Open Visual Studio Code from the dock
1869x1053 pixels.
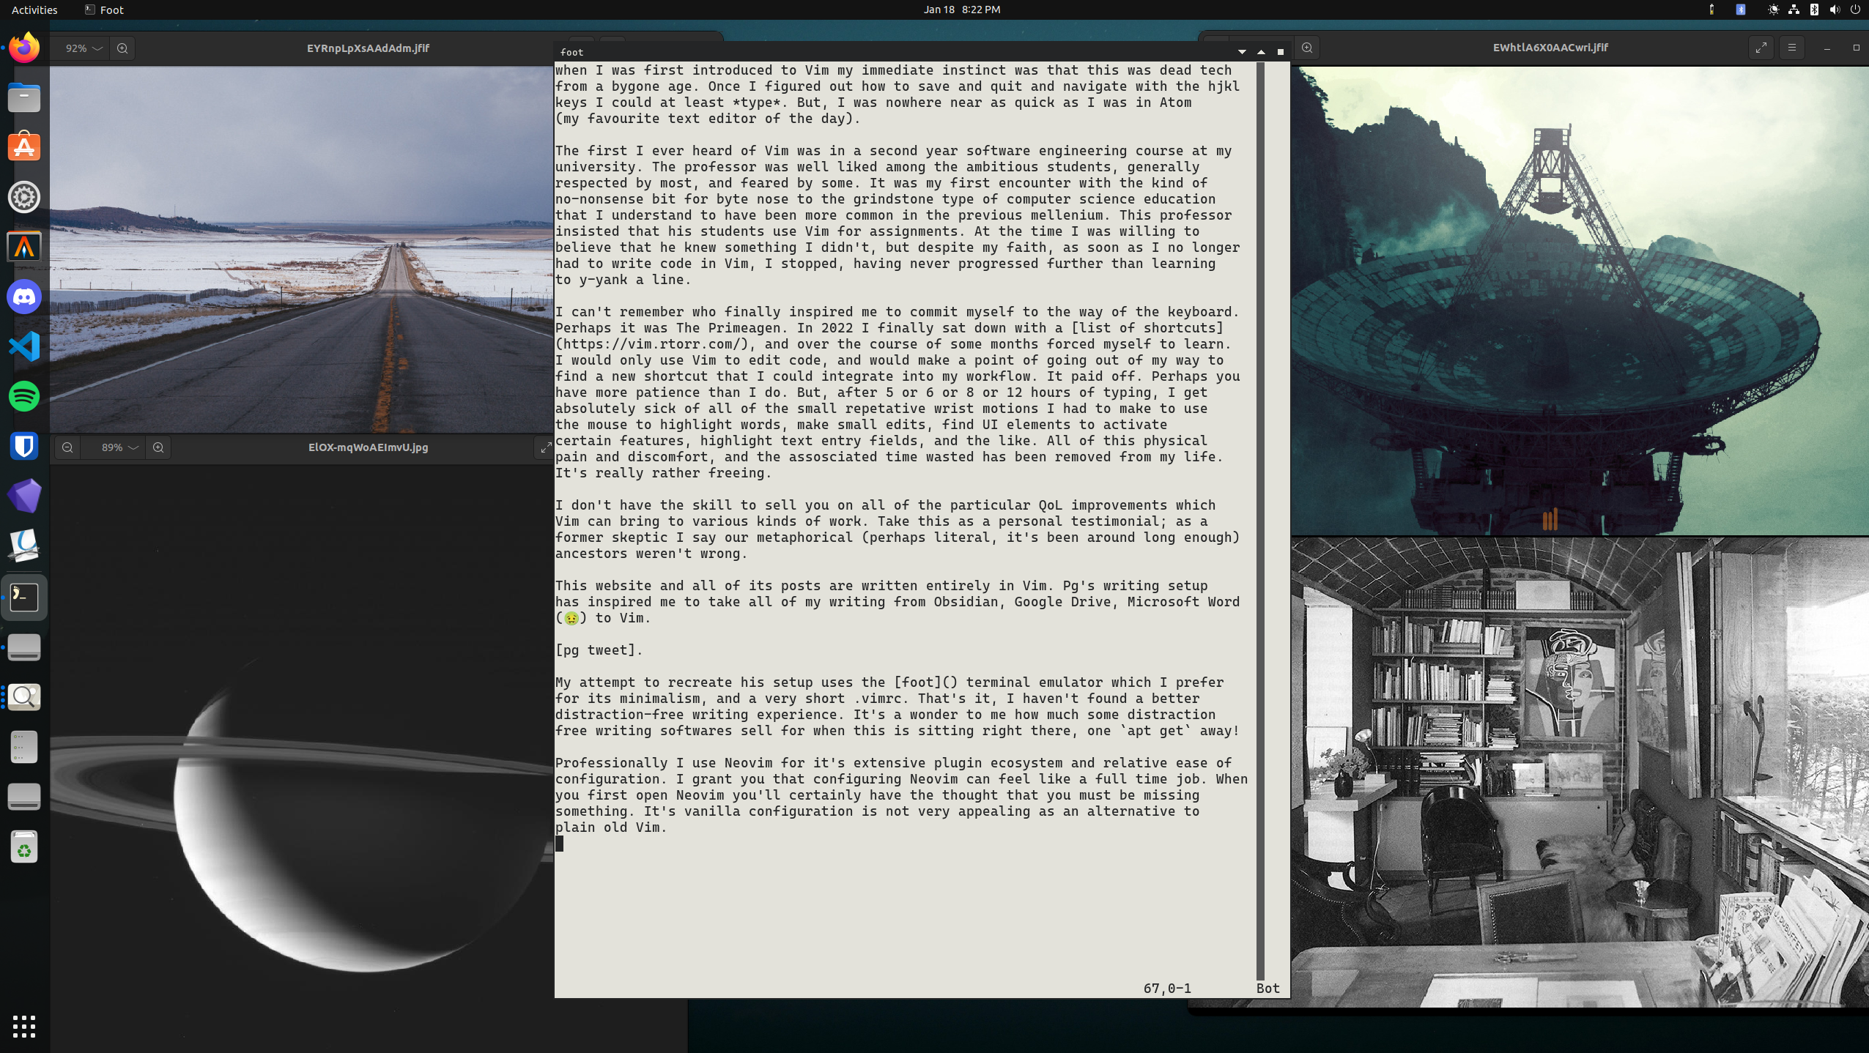[24, 346]
